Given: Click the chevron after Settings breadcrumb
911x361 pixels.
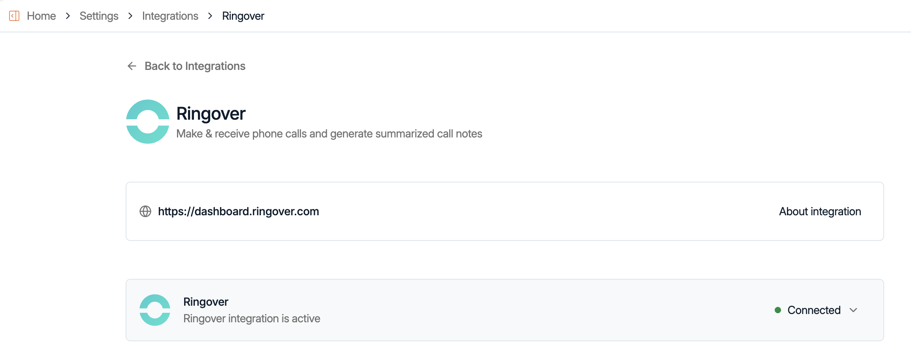Looking at the screenshot, I should 130,16.
